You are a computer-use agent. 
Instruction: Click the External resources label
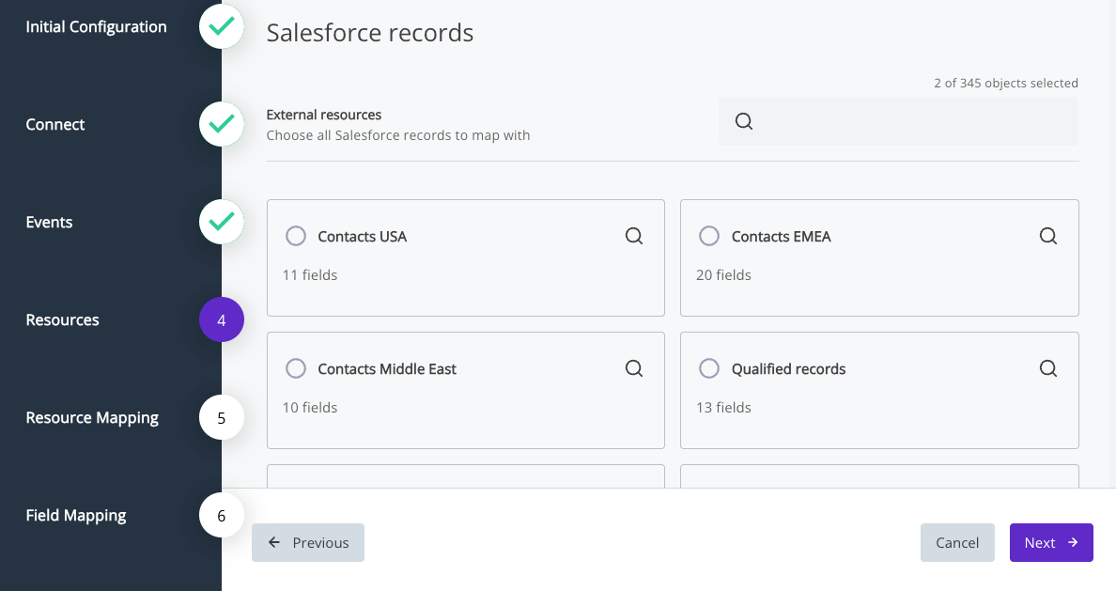[324, 115]
